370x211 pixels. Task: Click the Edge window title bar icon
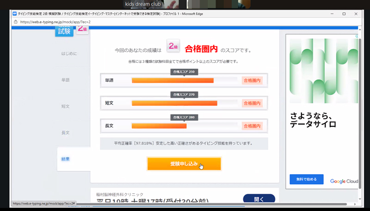(x=14, y=14)
